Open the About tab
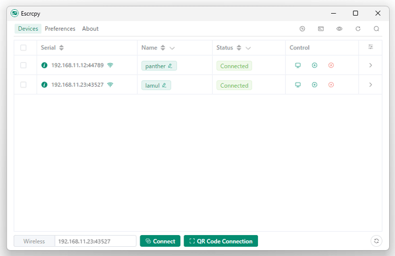The image size is (395, 256). point(90,29)
